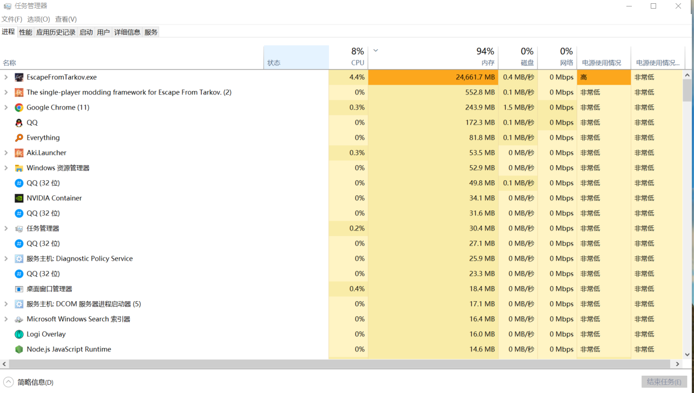Select the QQ (32 位) icon using 49.8 MB
Screen dimensions: 694x393
click(19, 183)
